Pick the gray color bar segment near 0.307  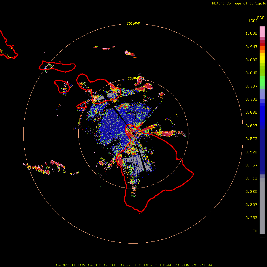tap(262, 206)
